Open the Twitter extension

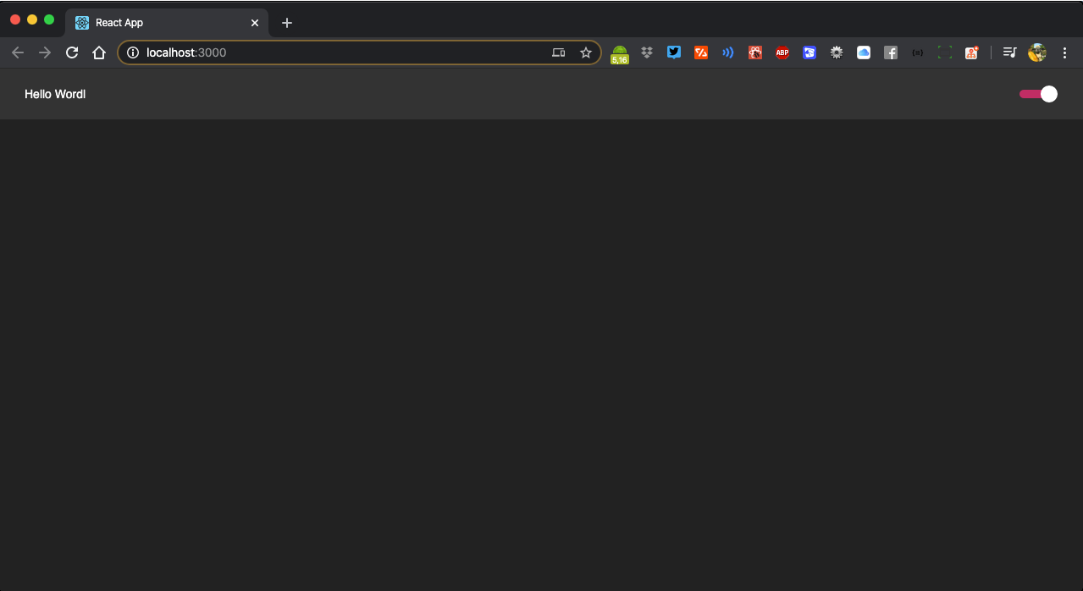point(674,52)
